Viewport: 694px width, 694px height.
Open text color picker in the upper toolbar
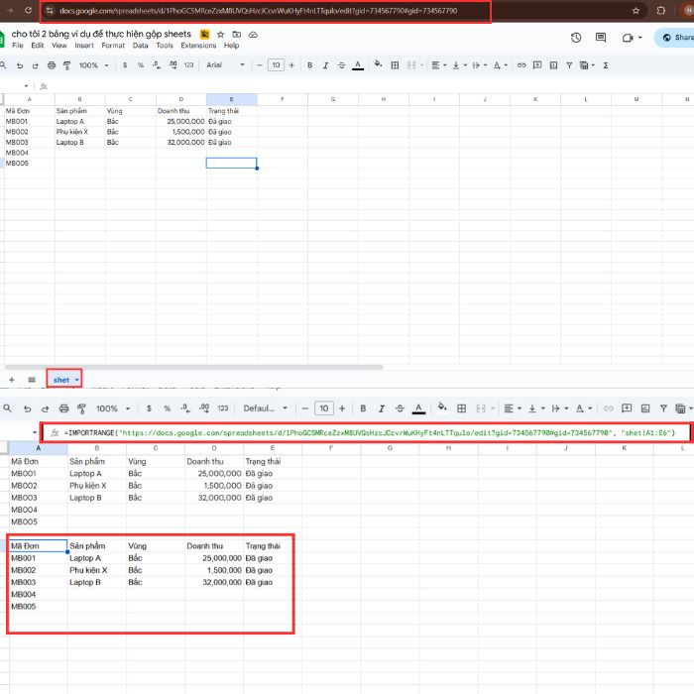pos(358,65)
